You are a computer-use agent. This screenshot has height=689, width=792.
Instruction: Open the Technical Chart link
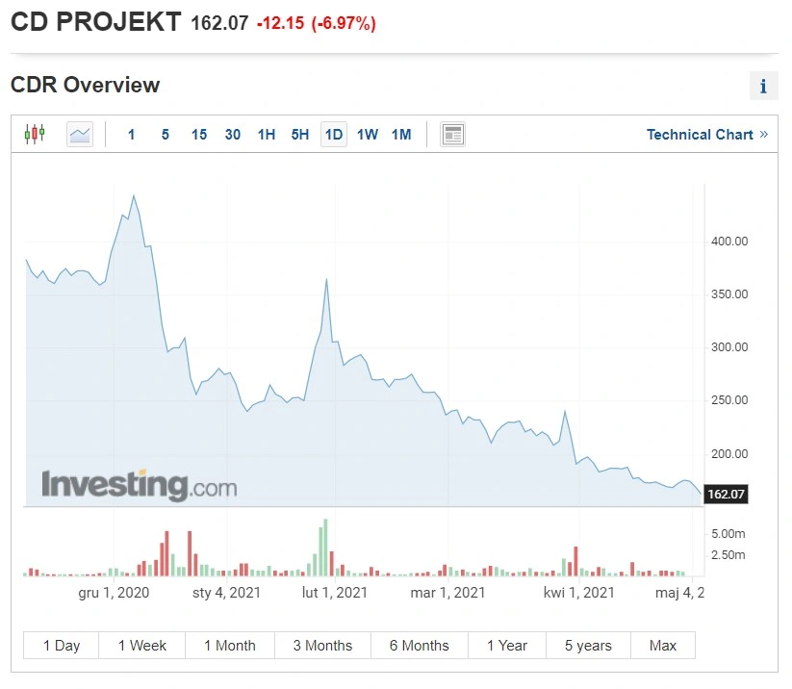(x=707, y=135)
